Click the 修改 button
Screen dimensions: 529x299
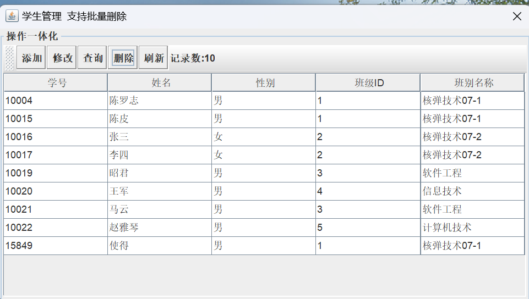[x=62, y=58]
